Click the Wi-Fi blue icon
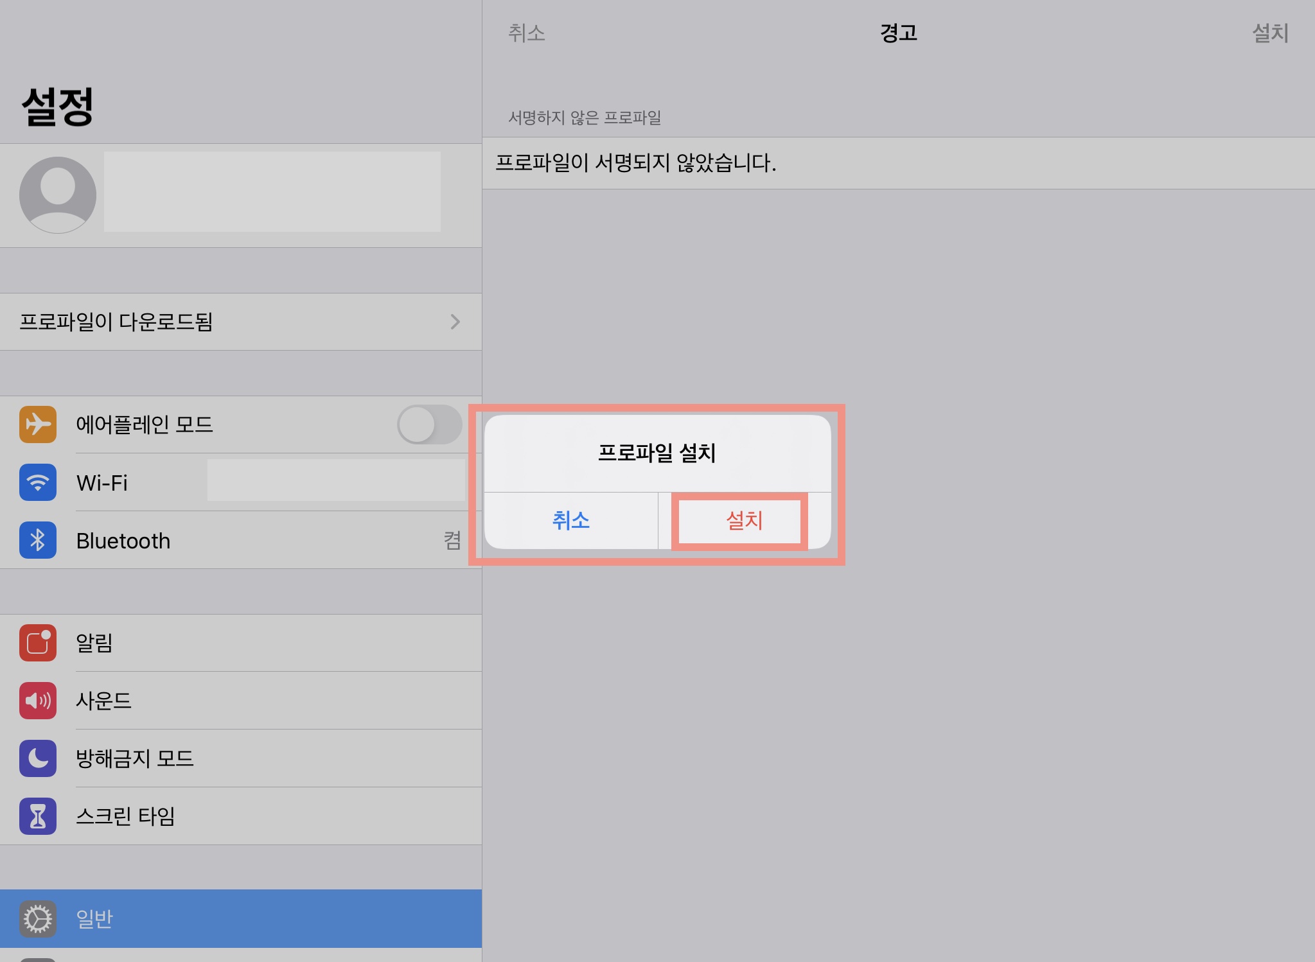This screenshot has width=1315, height=962. [x=38, y=482]
